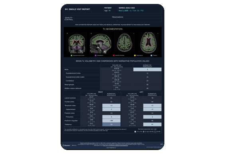
Task: Click the Midline corpus callosum row label
Action: tap(73, 89)
